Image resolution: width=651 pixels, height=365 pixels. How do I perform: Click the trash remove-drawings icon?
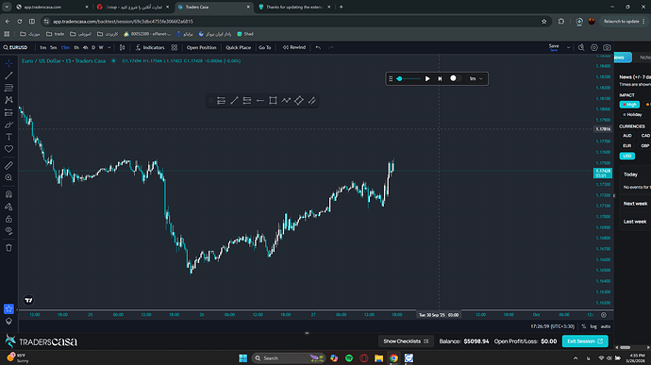8,248
